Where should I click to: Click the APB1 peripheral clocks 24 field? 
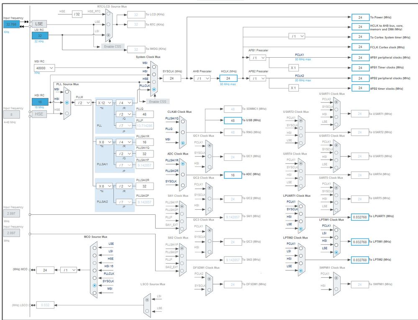pyautogui.click(x=360, y=58)
